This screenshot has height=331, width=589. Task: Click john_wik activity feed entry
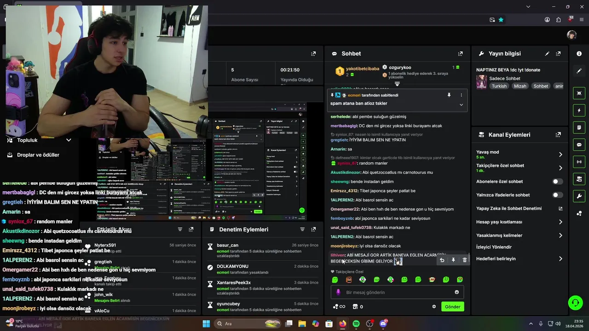tap(104, 295)
